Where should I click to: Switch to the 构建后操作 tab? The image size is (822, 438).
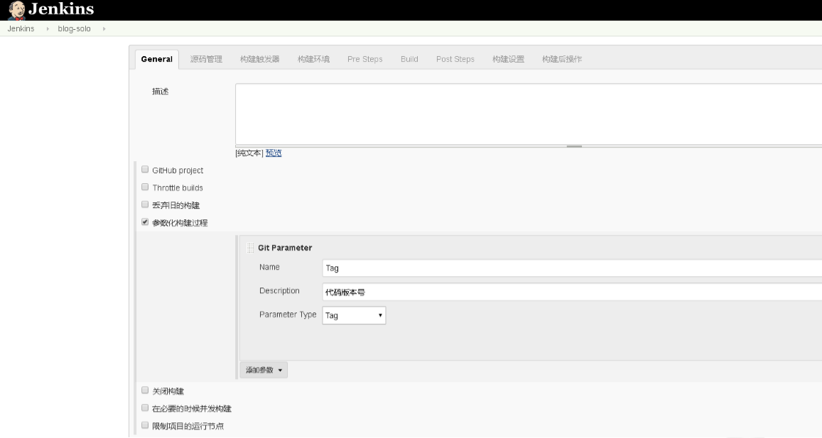pos(562,59)
